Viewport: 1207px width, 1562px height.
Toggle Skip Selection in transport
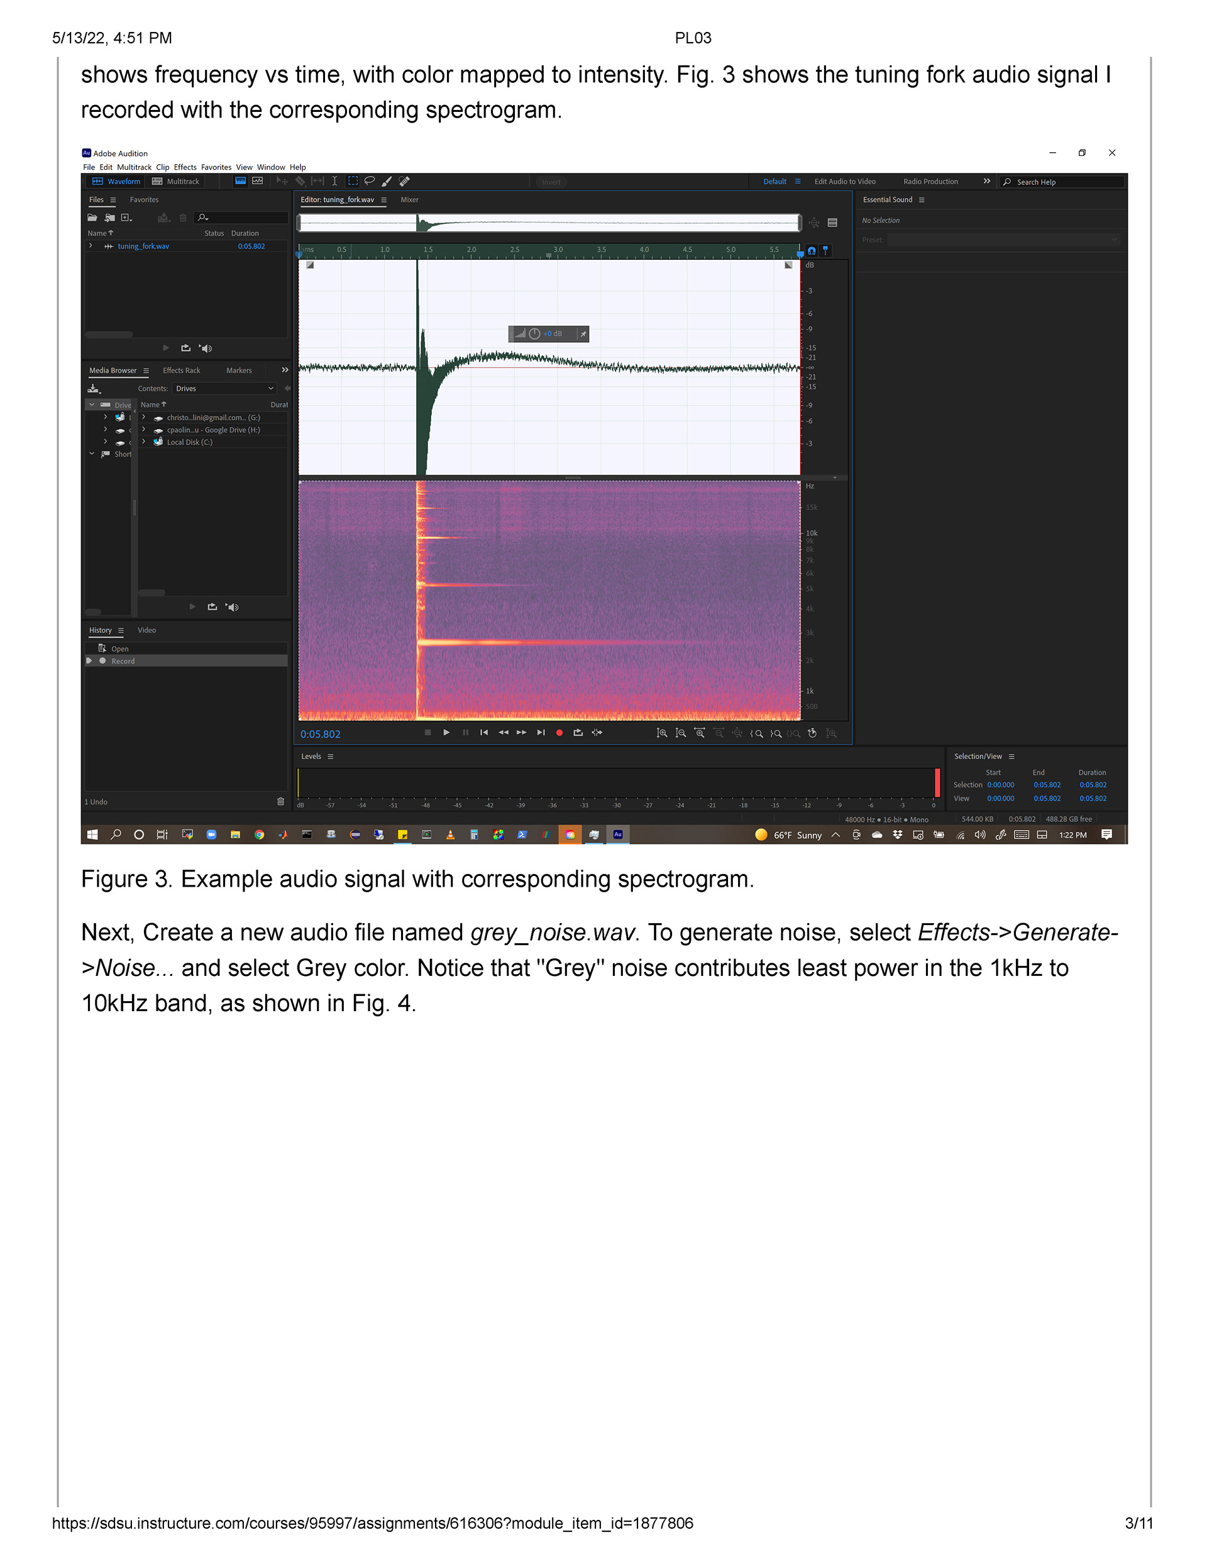tap(597, 733)
